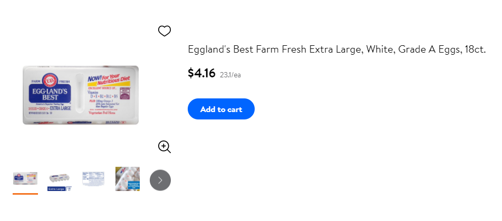Add to cart
The width and height of the screenshot is (502, 221).
click(x=221, y=109)
